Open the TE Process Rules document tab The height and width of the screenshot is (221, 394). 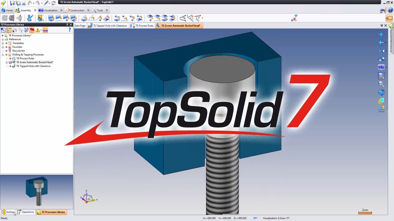tap(142, 26)
